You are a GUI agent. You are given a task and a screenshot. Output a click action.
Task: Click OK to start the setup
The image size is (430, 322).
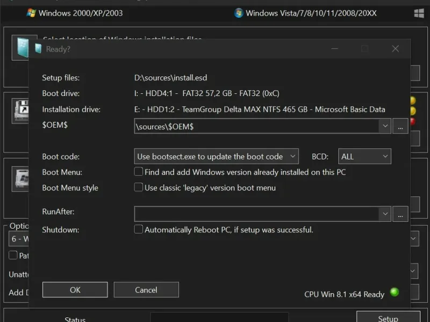[75, 290]
